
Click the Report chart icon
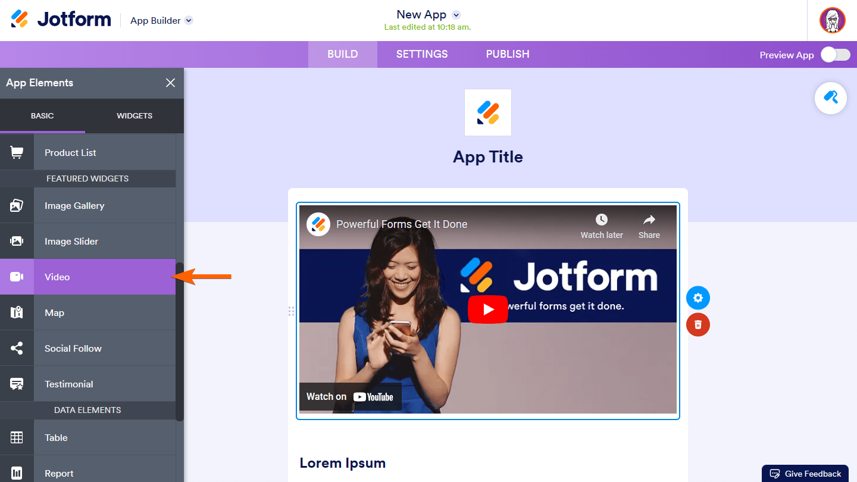click(x=17, y=473)
